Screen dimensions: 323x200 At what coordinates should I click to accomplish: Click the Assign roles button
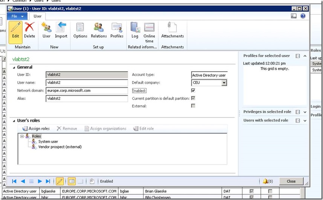[36, 128]
